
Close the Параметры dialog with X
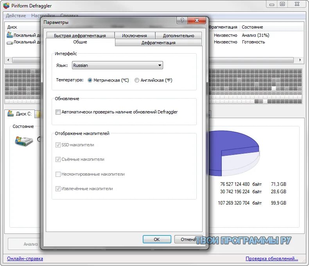[x=197, y=20]
